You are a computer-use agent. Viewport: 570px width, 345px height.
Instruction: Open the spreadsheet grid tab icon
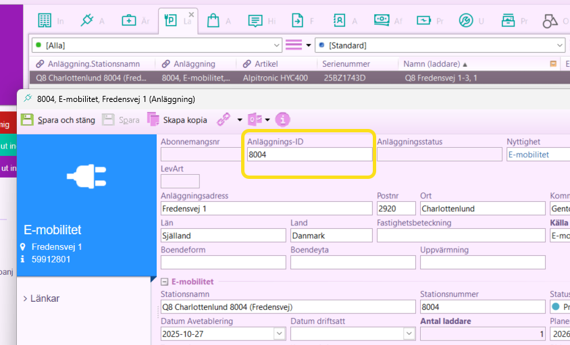pyautogui.click(x=45, y=21)
